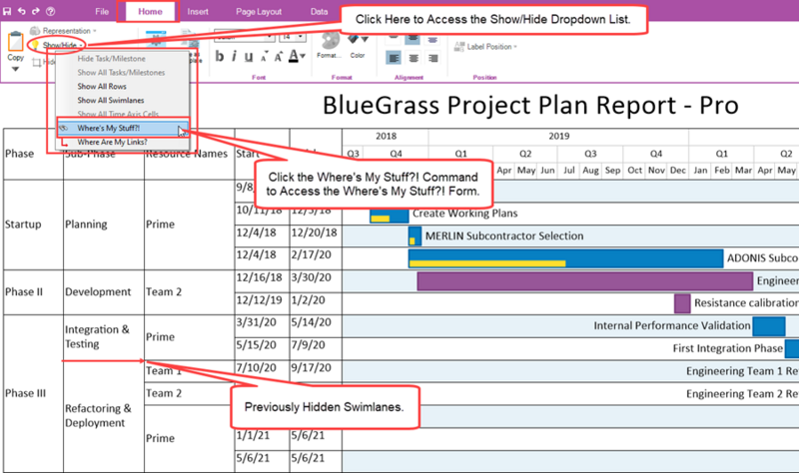Image resolution: width=799 pixels, height=473 pixels.
Task: Open the File tab
Action: (102, 11)
